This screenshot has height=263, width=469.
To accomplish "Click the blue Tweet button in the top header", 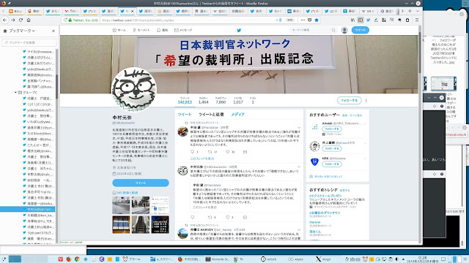I will (x=360, y=30).
